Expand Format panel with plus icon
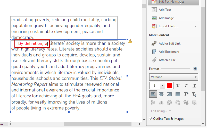Screen dimensions: 207x128 195,69
